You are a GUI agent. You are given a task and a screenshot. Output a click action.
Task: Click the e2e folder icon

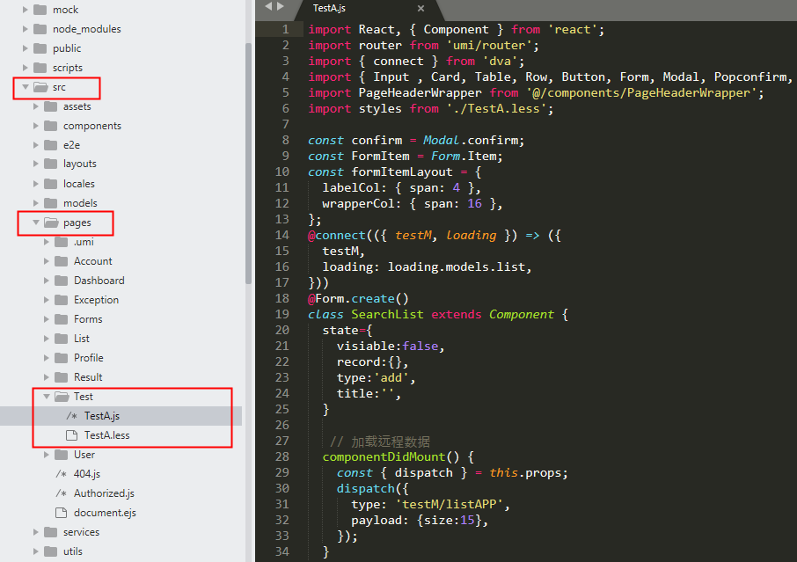[51, 145]
